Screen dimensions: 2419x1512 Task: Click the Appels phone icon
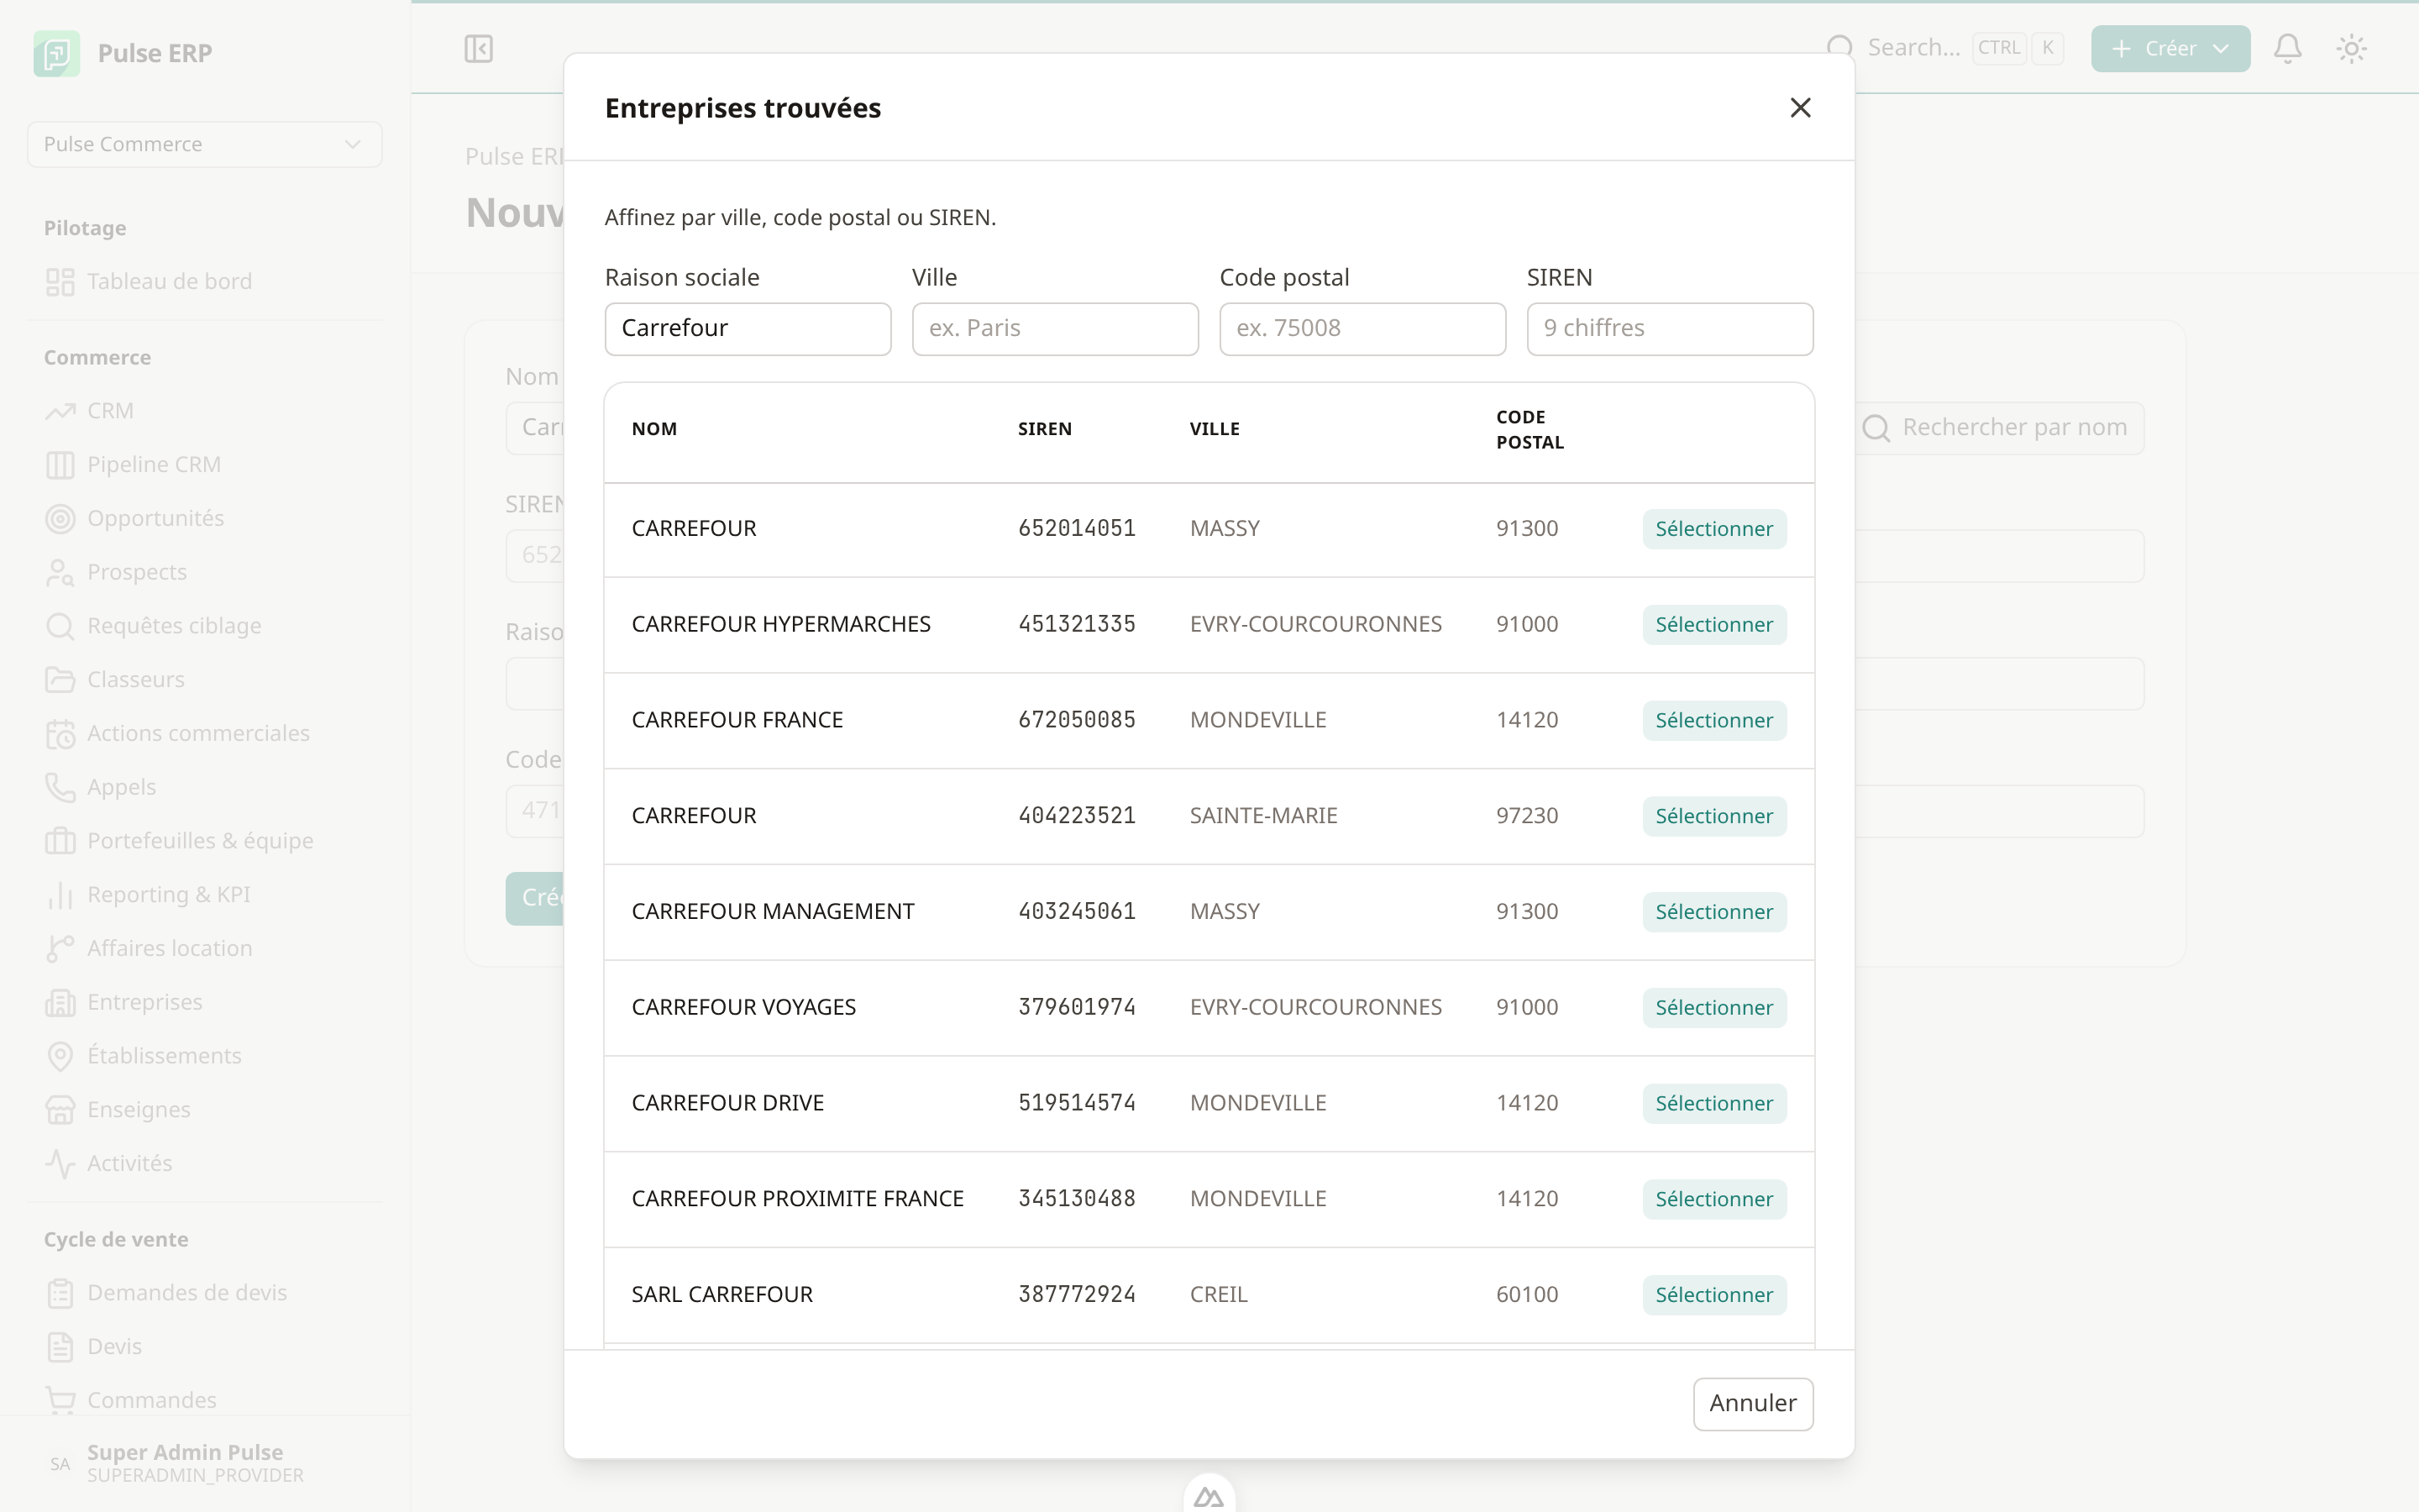click(x=60, y=788)
